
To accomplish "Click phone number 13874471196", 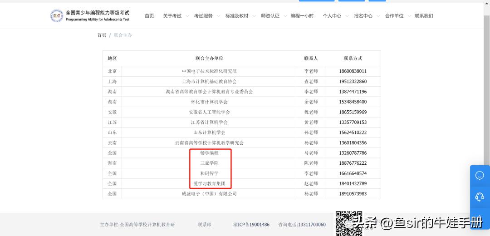I will (x=353, y=92).
